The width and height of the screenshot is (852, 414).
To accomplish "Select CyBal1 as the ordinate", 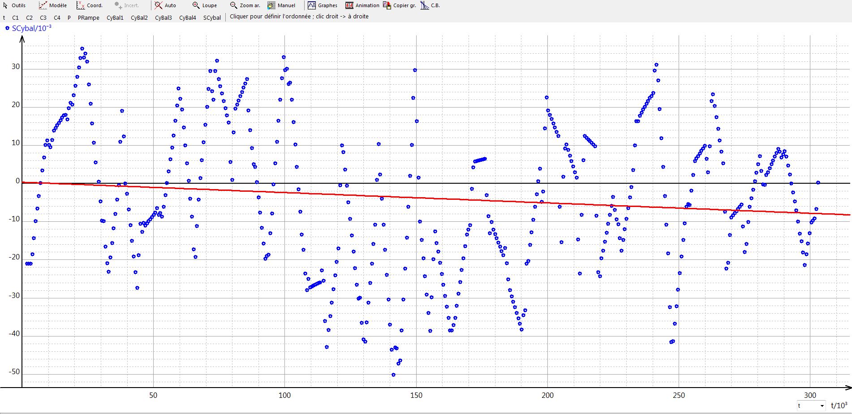I will (x=115, y=18).
